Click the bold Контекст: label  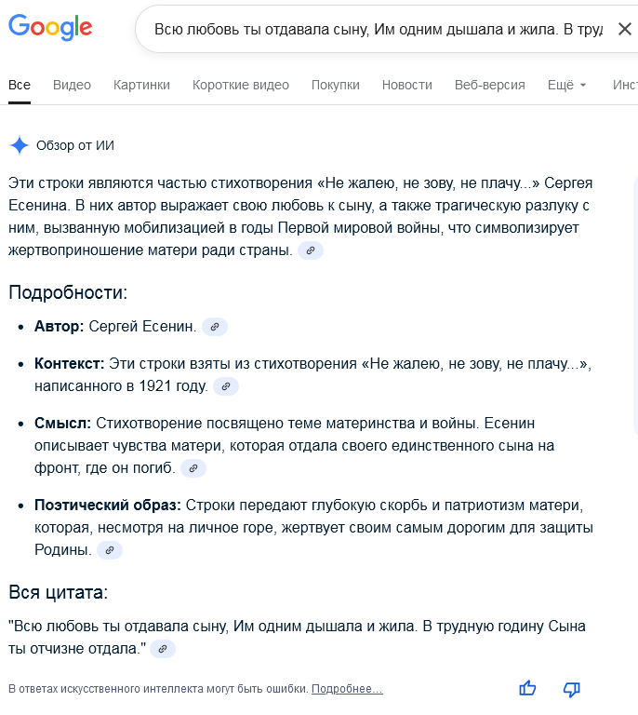pos(70,364)
